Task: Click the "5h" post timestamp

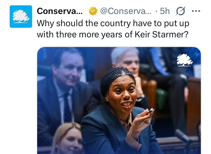Action: coord(165,11)
